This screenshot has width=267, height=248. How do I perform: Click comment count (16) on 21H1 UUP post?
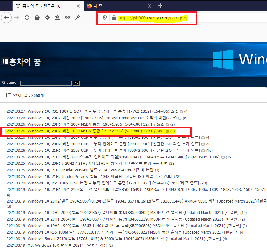point(209,151)
